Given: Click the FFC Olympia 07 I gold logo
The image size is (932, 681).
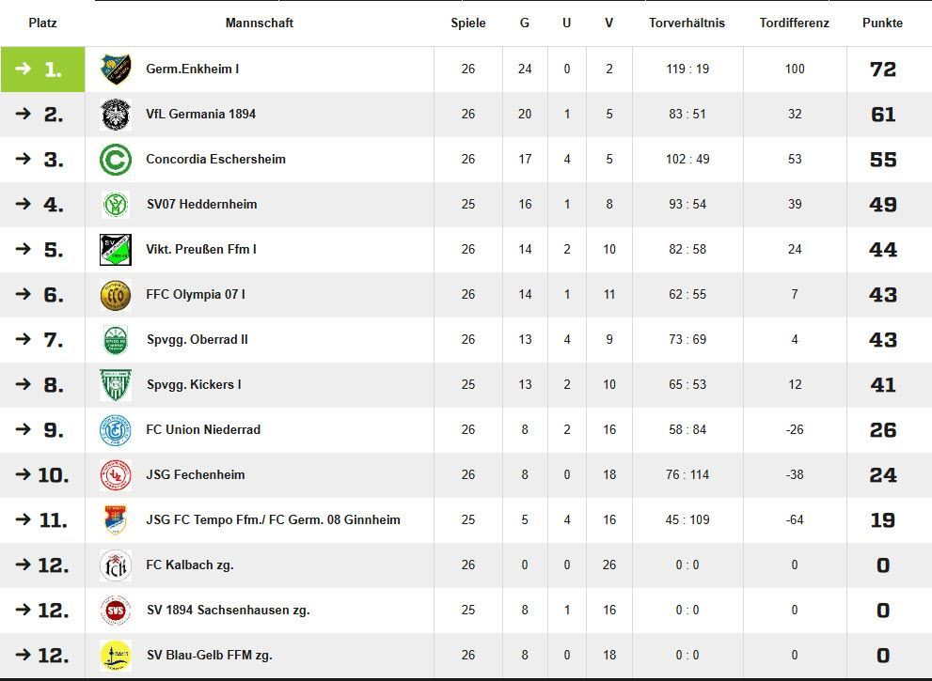Looking at the screenshot, I should [x=116, y=294].
